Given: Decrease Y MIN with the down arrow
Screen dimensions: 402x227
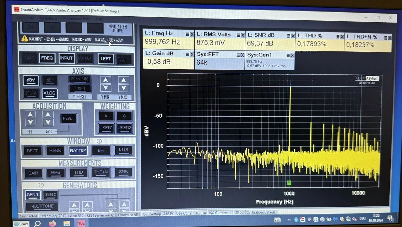Looking at the screenshot, I should click(x=106, y=88).
